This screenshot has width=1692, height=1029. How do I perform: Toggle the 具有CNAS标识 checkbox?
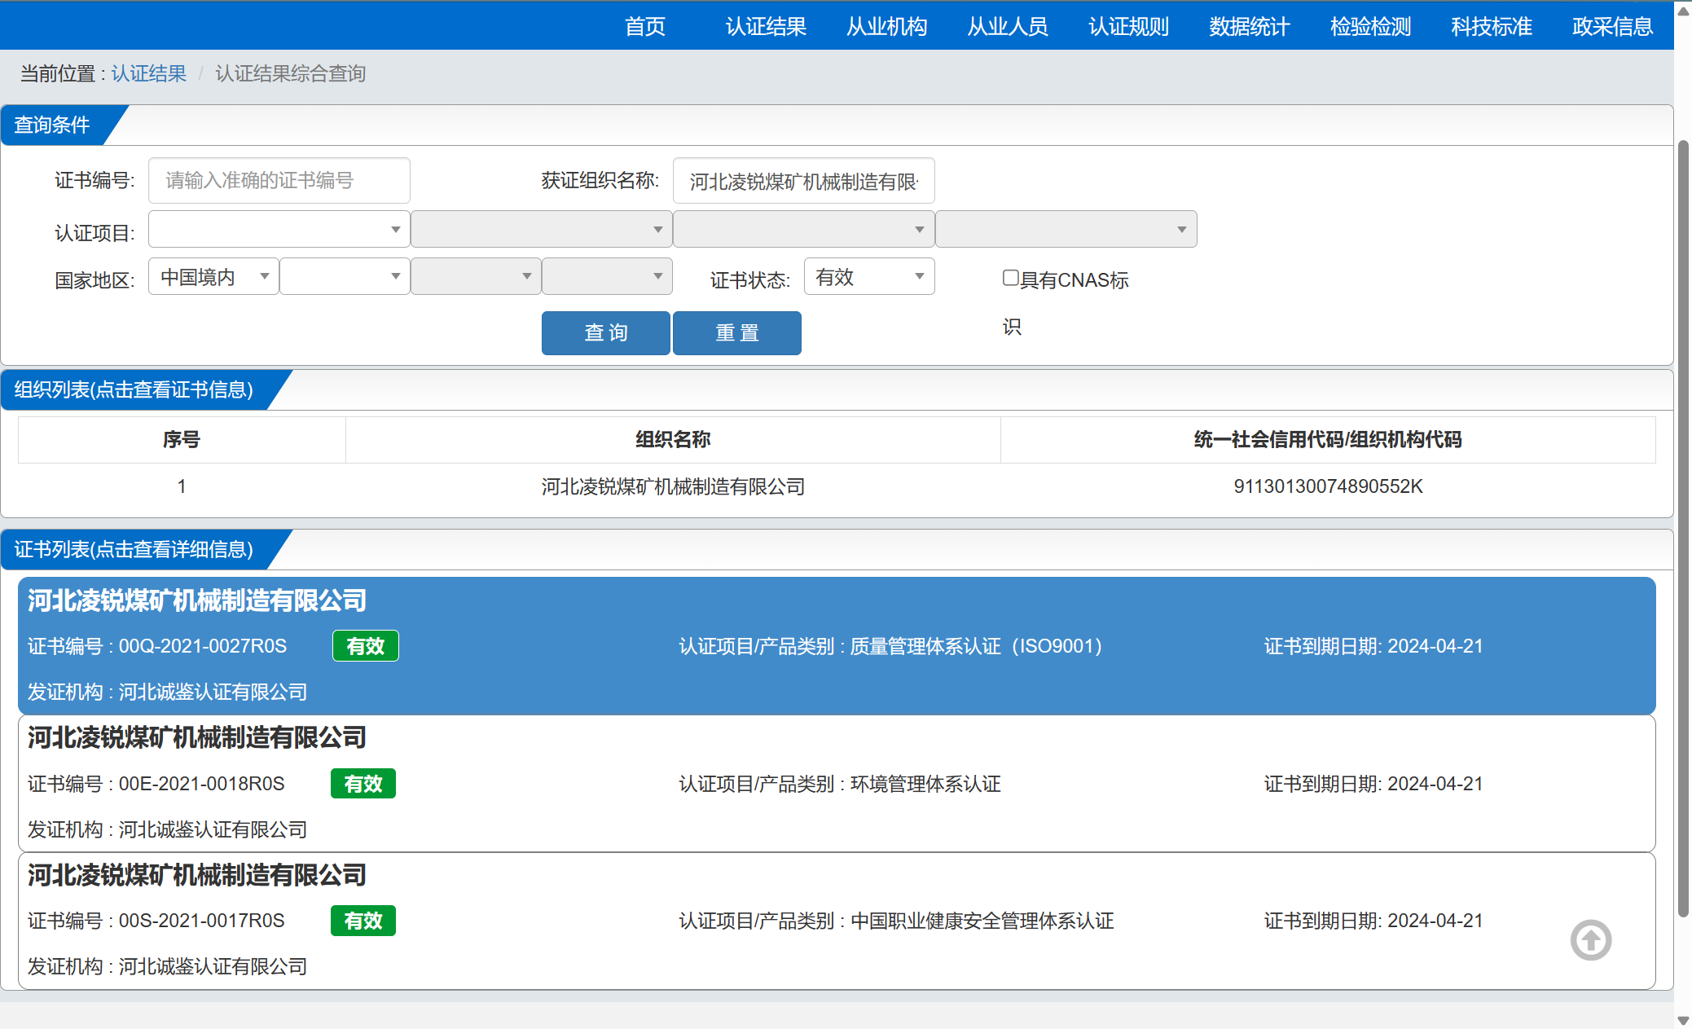coord(1010,278)
